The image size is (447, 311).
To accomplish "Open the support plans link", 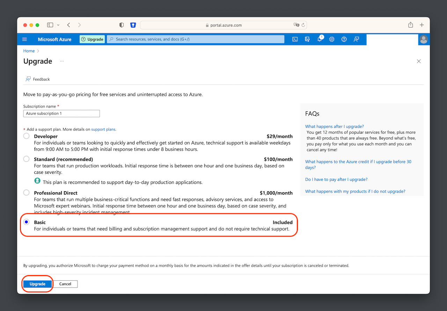I will 103,129.
